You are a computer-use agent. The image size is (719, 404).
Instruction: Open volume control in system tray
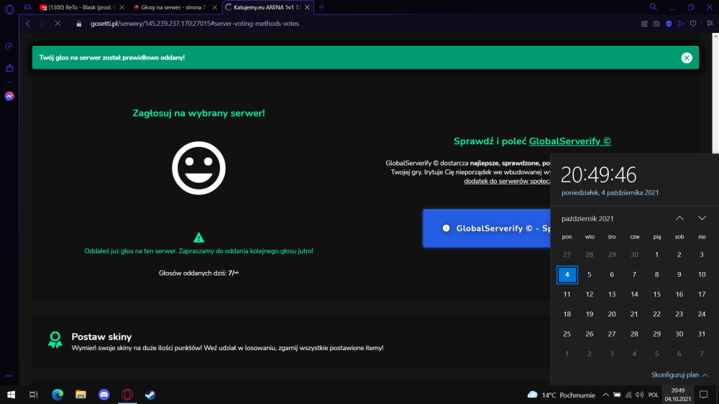coord(640,395)
